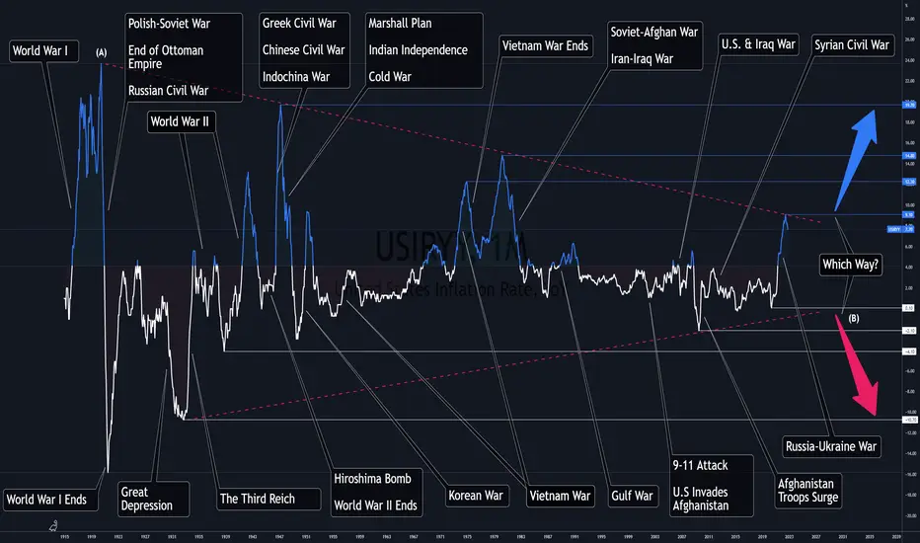Click the 'Chinese Civil War' annotation line
Image resolution: width=920 pixels, height=543 pixels.
[303, 50]
